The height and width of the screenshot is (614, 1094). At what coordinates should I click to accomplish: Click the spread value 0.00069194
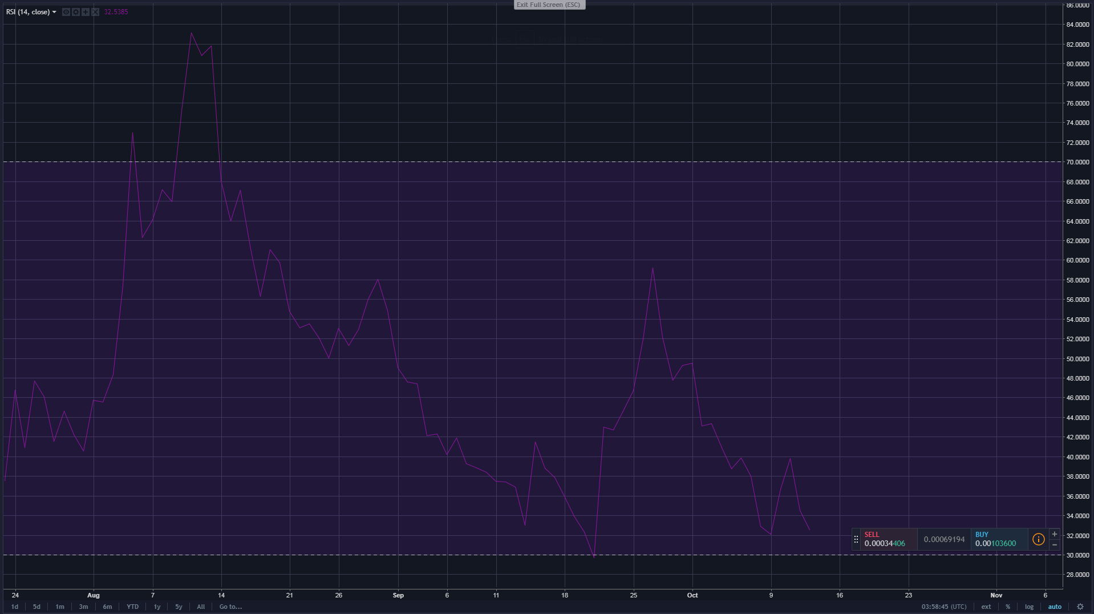tap(944, 539)
